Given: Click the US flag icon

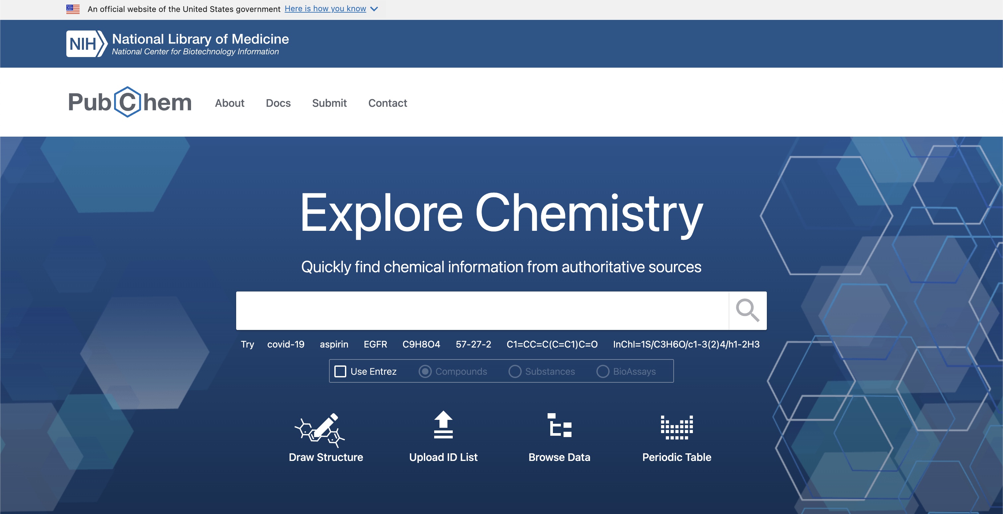Looking at the screenshot, I should click(73, 9).
